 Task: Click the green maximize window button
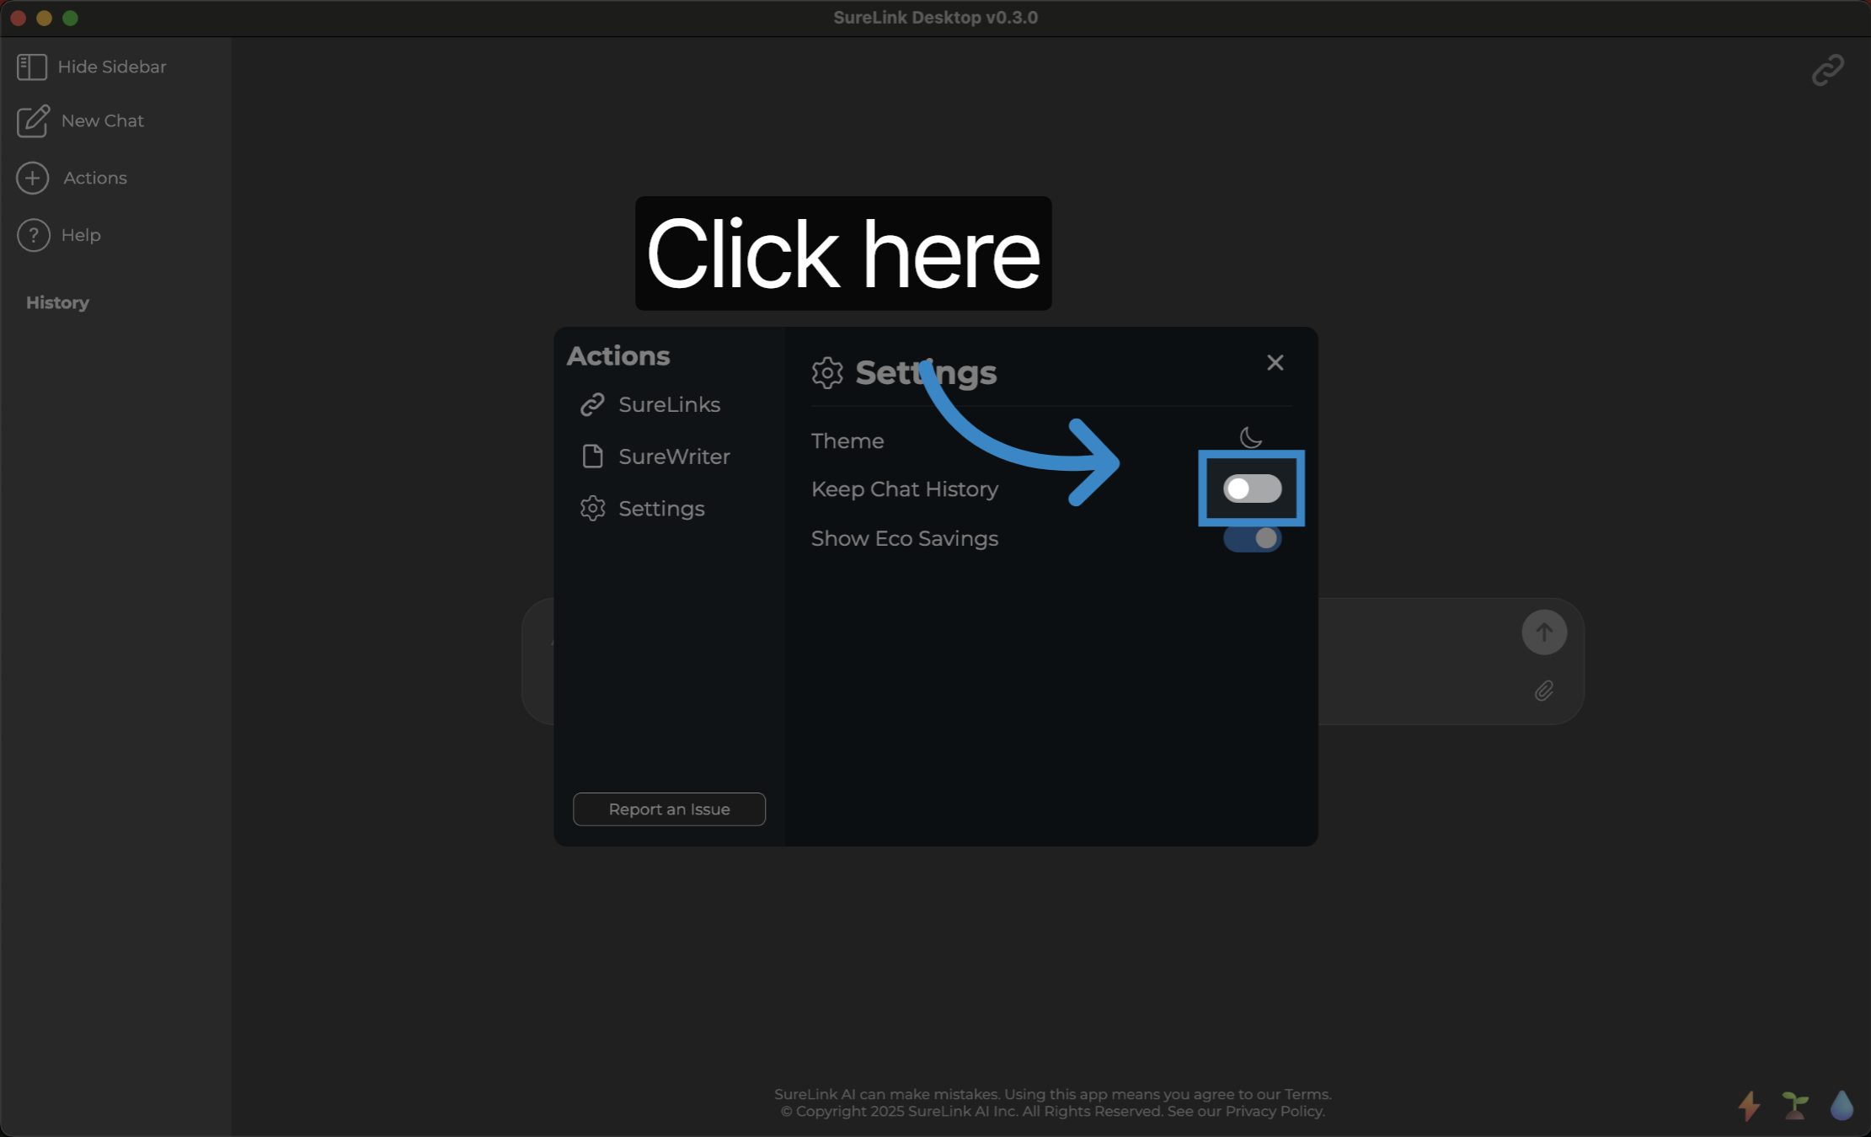[x=71, y=18]
